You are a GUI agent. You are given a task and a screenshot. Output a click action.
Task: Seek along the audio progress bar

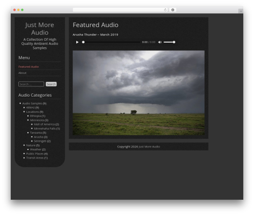click(111, 42)
